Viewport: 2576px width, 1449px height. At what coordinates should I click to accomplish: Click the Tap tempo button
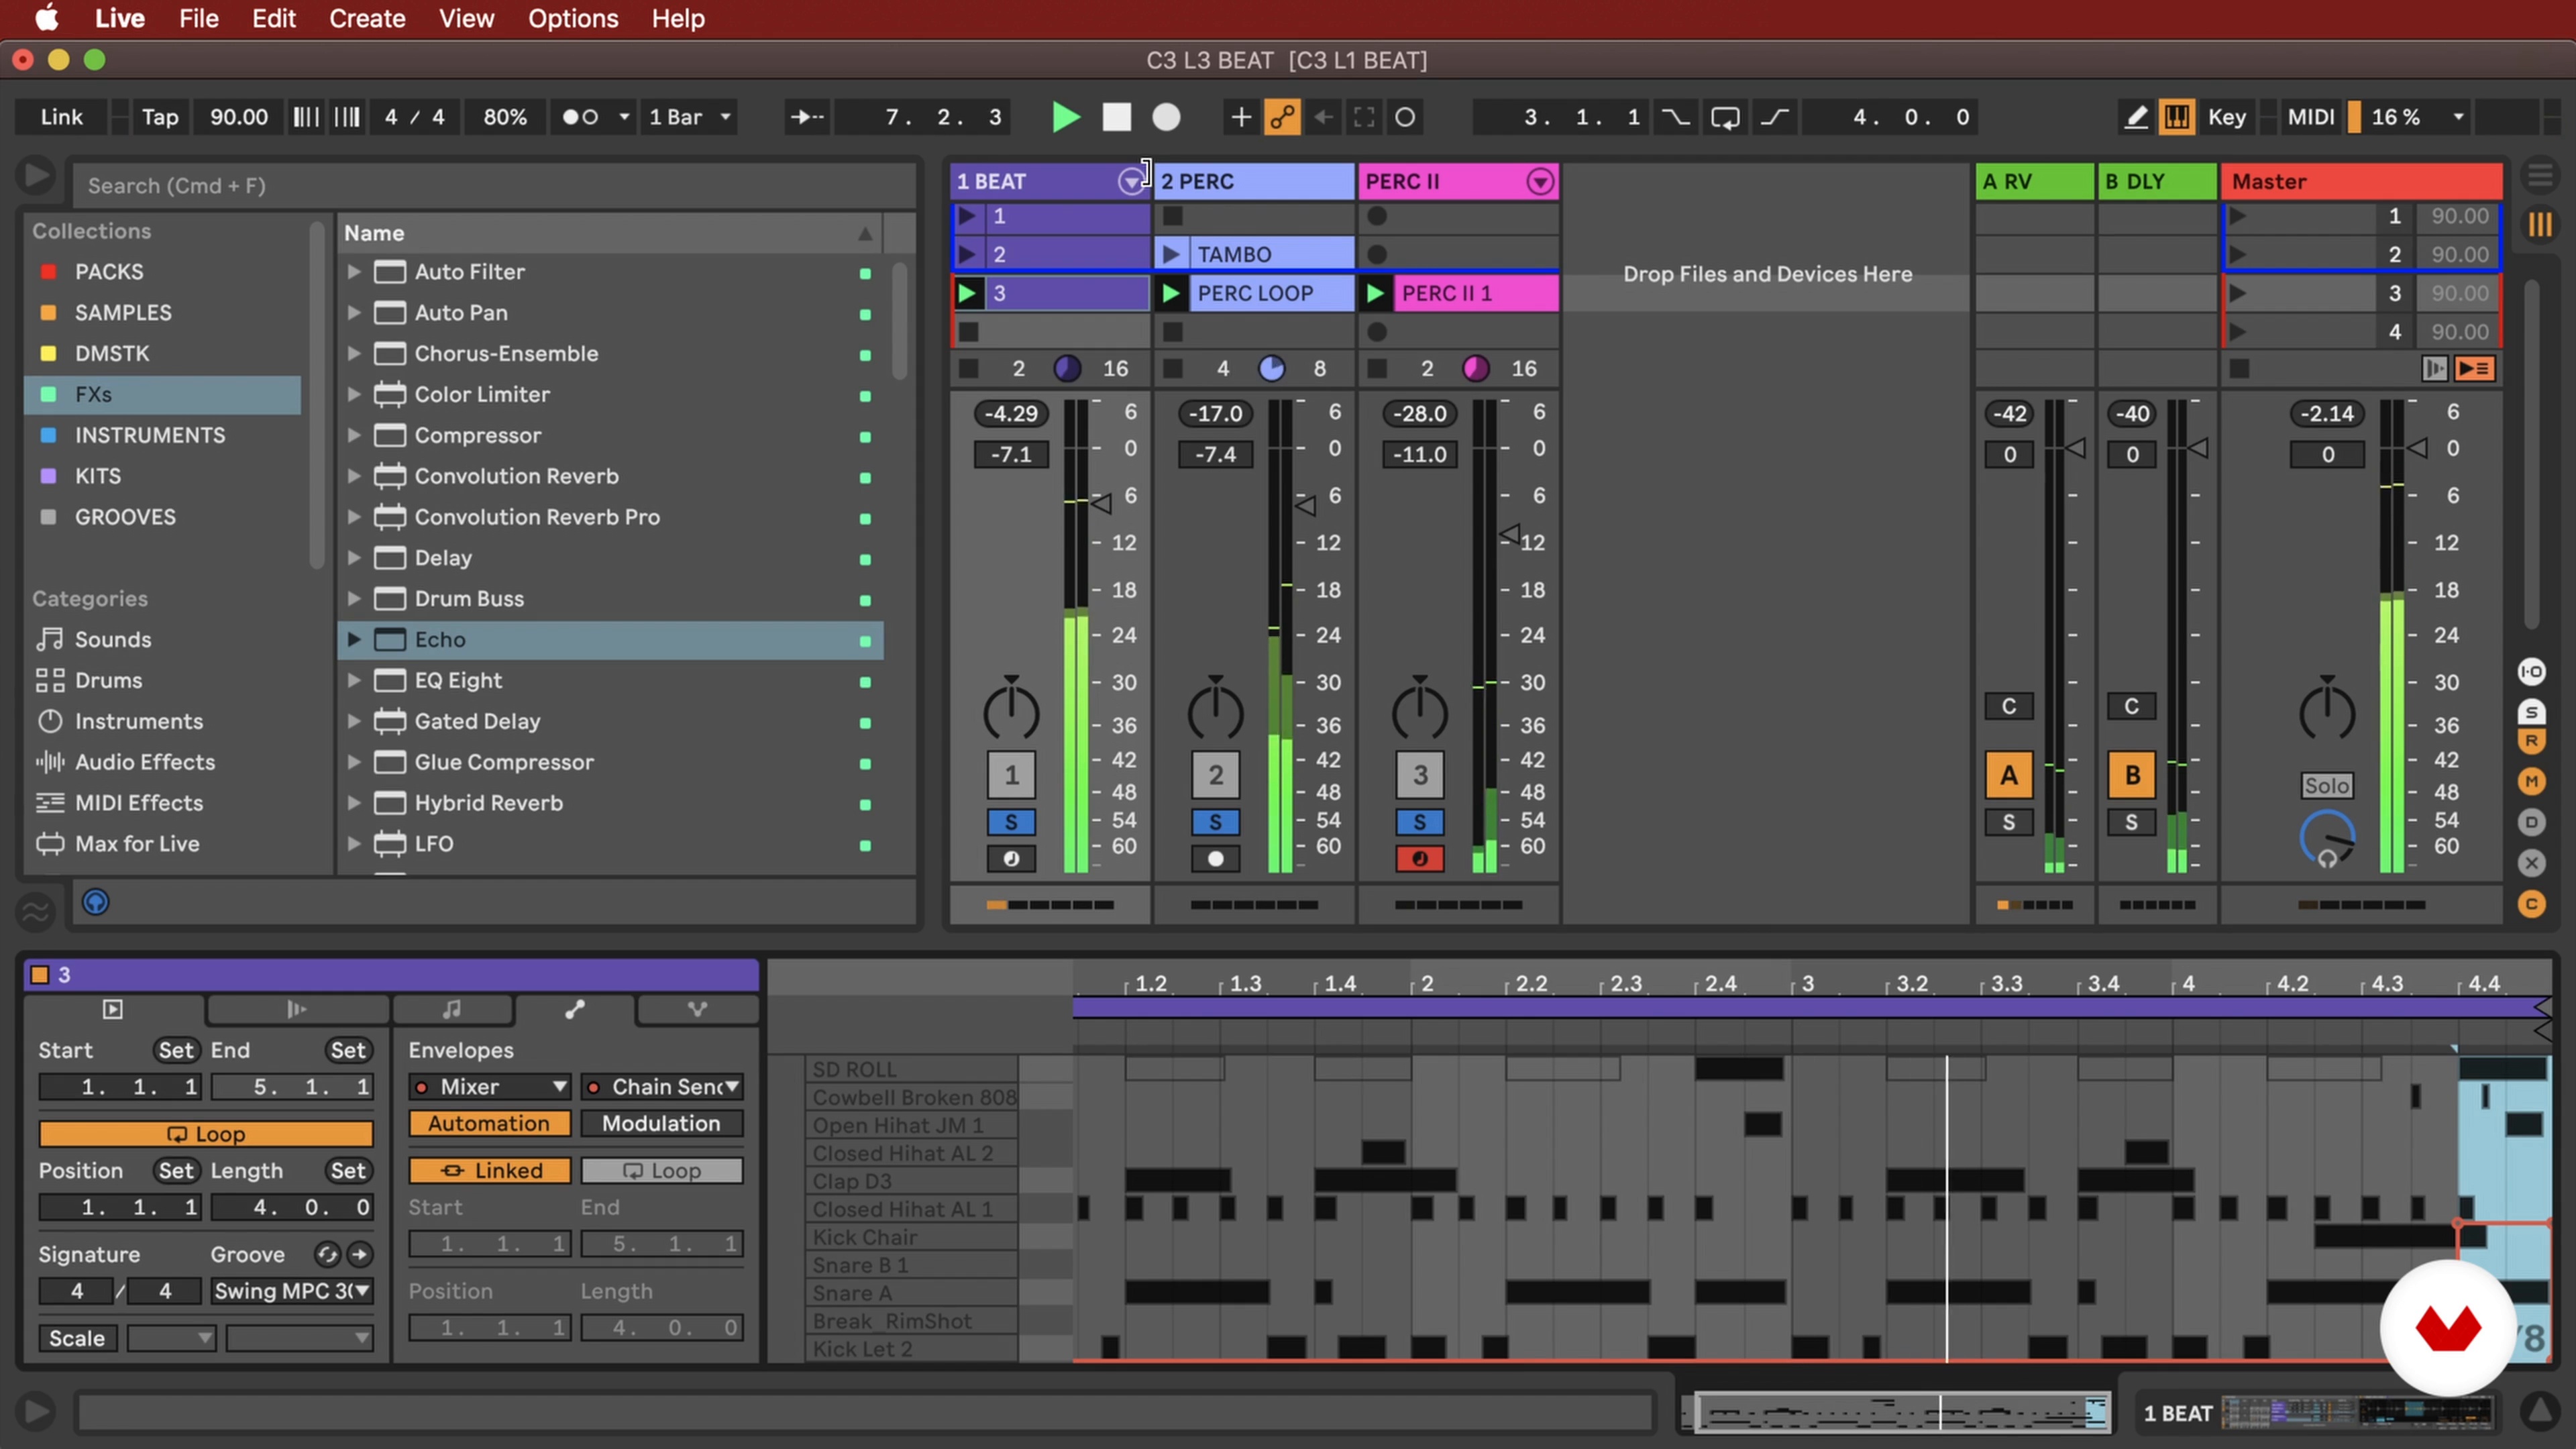(160, 117)
